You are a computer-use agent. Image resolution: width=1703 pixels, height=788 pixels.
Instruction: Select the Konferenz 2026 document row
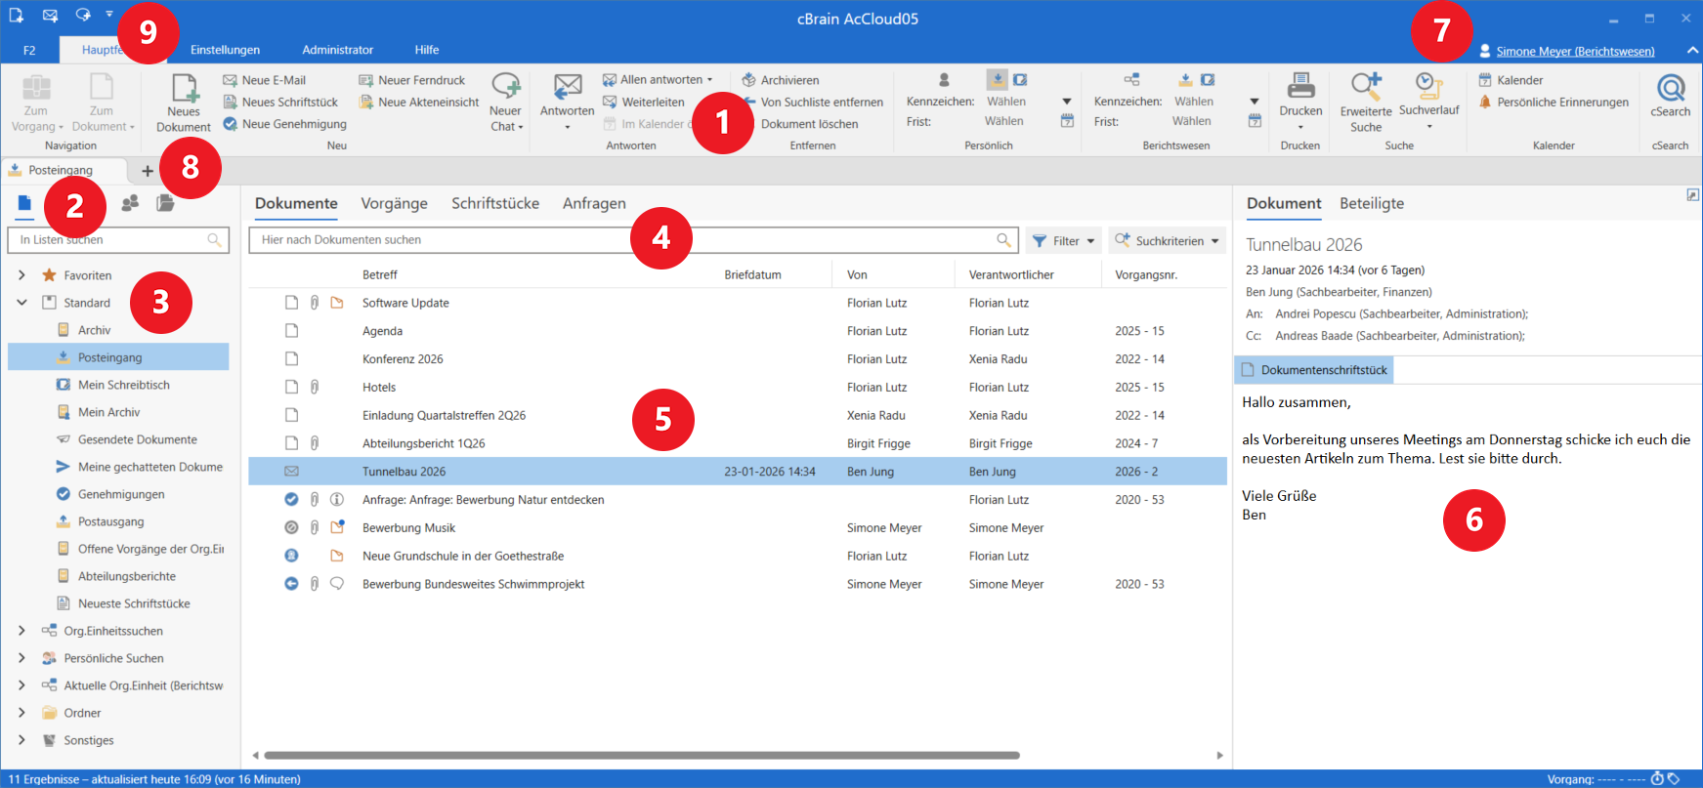(738, 359)
